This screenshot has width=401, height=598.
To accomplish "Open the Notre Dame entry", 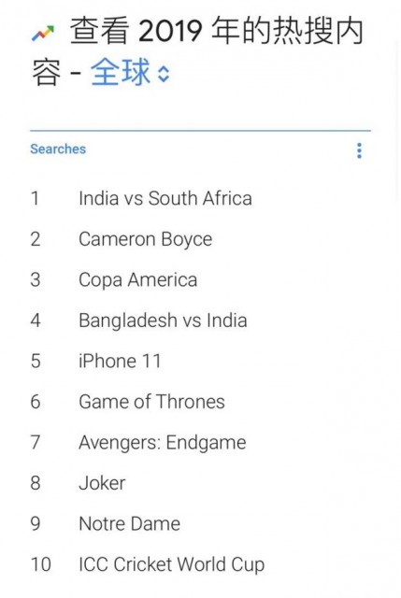I will pyautogui.click(x=129, y=523).
